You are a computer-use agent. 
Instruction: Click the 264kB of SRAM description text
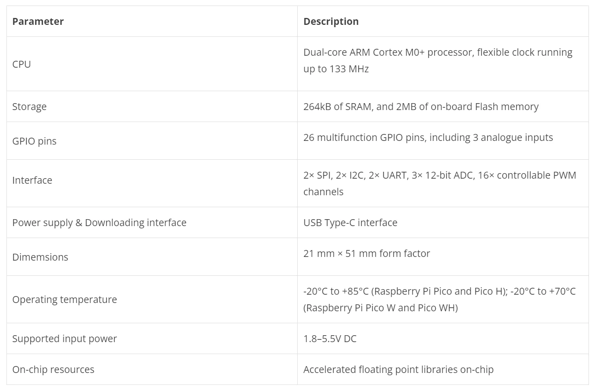(421, 107)
